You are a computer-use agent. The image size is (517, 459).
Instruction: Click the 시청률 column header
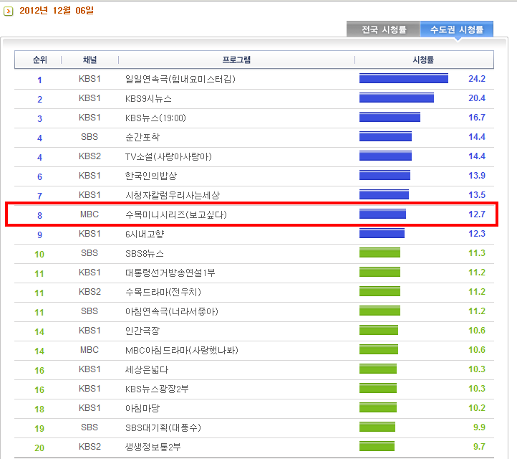click(423, 60)
